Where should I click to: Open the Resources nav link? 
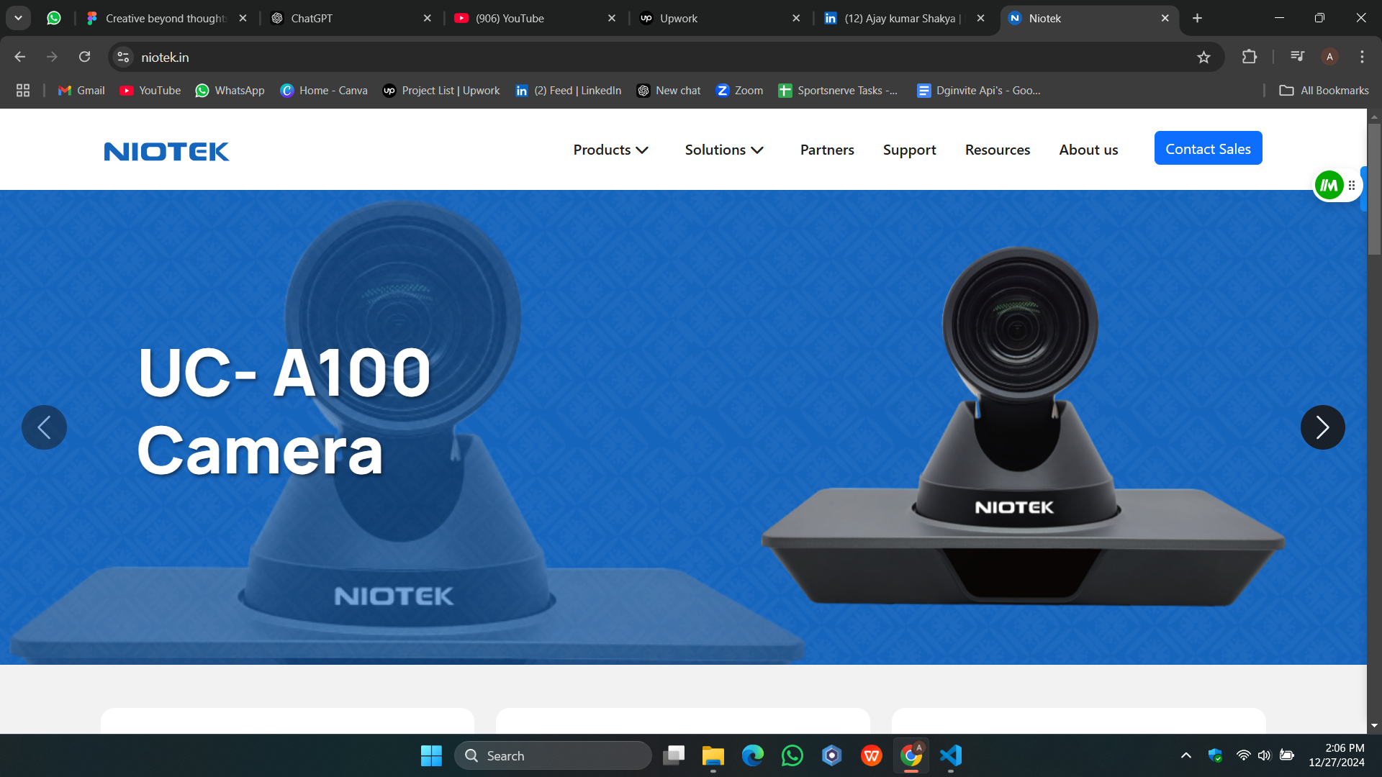pyautogui.click(x=997, y=150)
